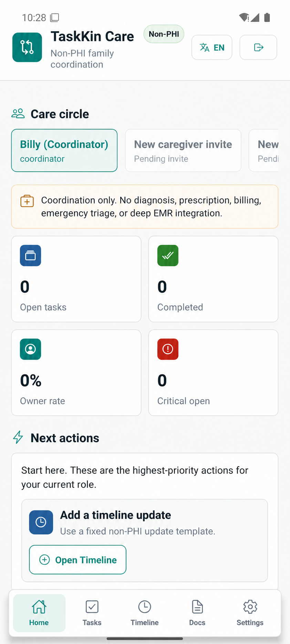
Task: Open the Critical open stat card
Action: tap(213, 372)
